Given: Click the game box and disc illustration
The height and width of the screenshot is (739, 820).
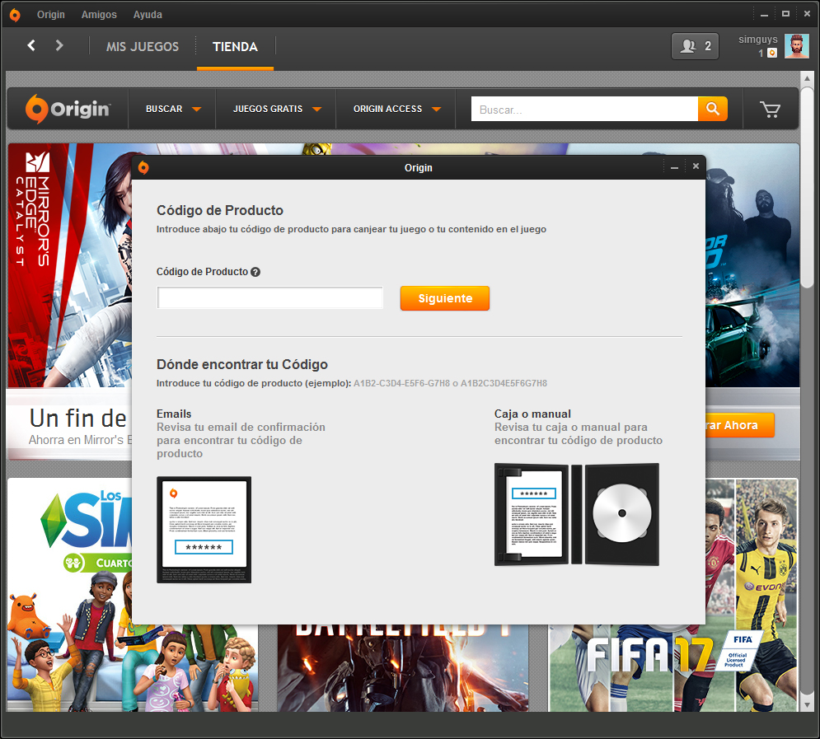Looking at the screenshot, I should pos(577,514).
